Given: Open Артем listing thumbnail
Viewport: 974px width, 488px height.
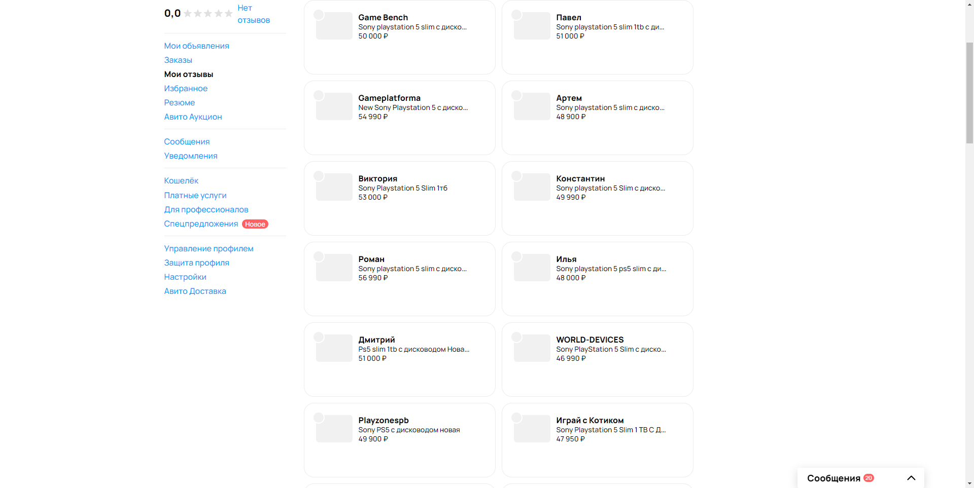Looking at the screenshot, I should (x=532, y=106).
